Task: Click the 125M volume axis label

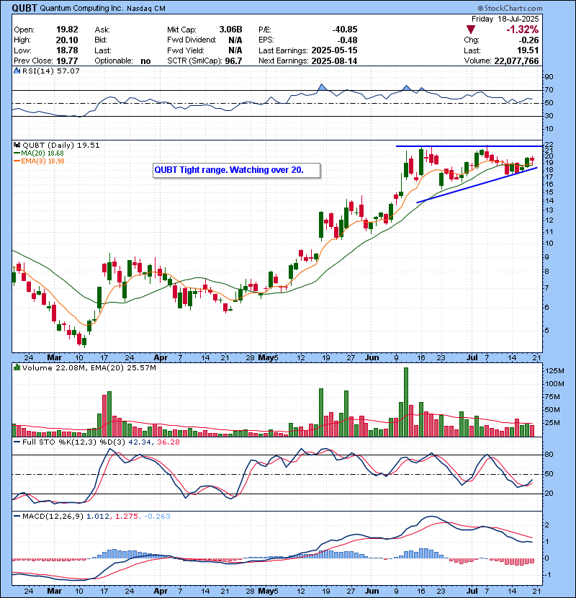Action: pyautogui.click(x=554, y=371)
